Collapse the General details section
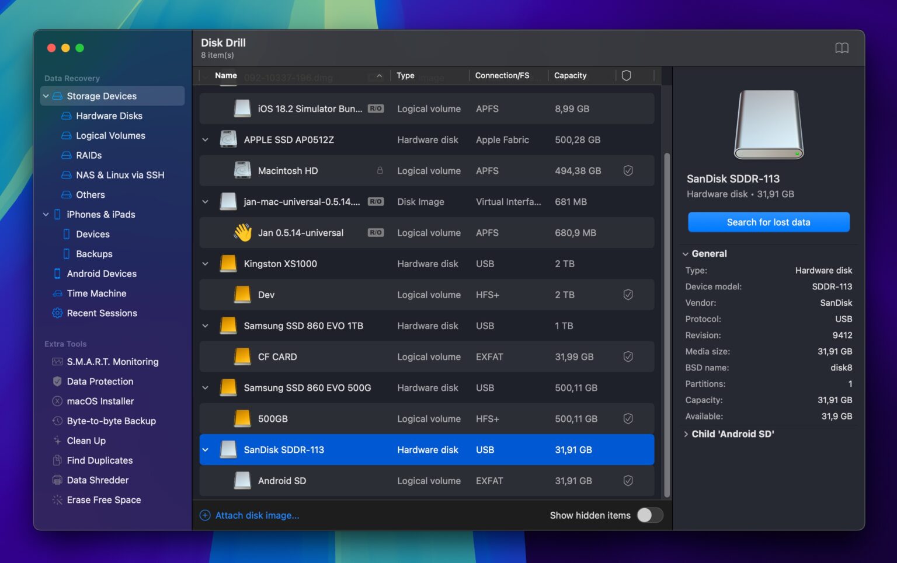Viewport: 897px width, 563px height. pyautogui.click(x=686, y=254)
